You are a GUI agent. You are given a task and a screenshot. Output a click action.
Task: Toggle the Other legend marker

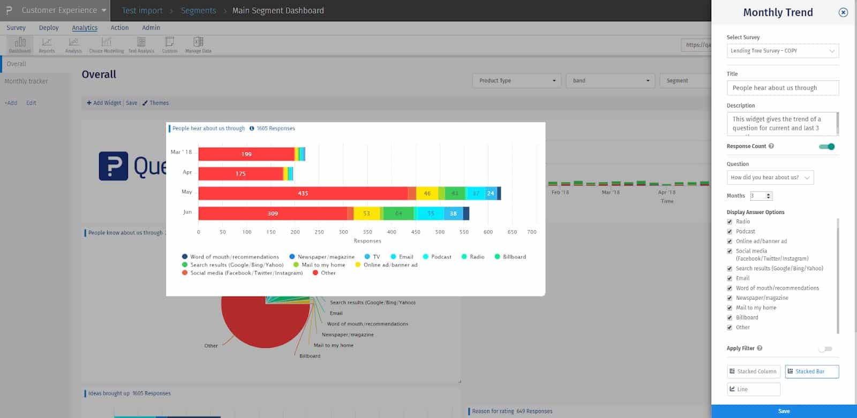point(315,273)
